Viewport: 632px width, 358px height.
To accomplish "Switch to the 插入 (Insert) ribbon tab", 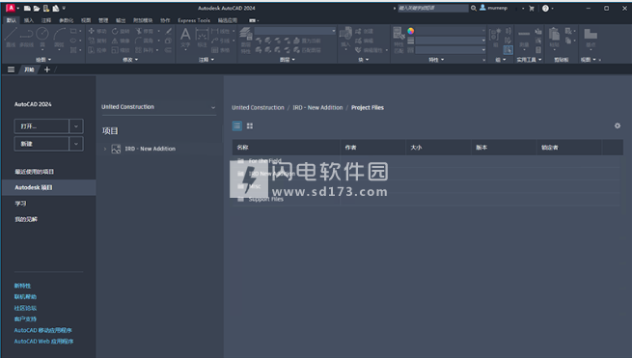I will (x=29, y=20).
